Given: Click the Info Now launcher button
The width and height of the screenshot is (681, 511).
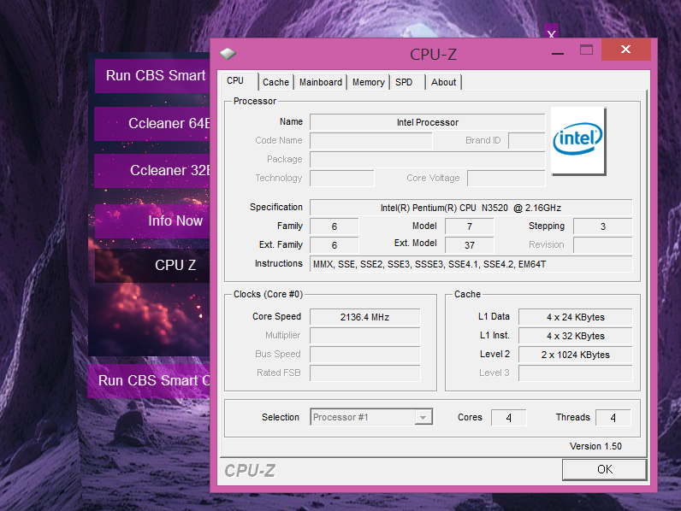Looking at the screenshot, I should click(x=152, y=220).
